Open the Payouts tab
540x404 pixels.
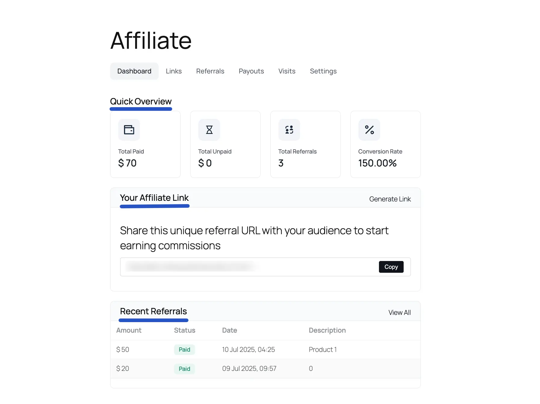click(251, 71)
